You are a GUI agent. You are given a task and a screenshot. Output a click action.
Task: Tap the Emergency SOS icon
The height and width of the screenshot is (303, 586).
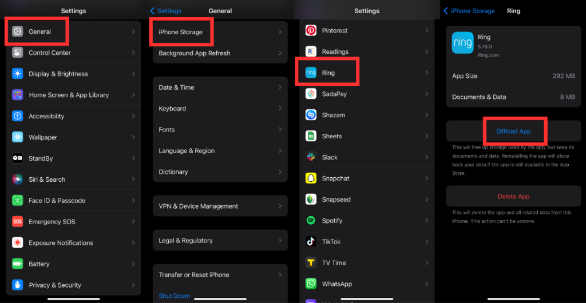click(x=18, y=222)
